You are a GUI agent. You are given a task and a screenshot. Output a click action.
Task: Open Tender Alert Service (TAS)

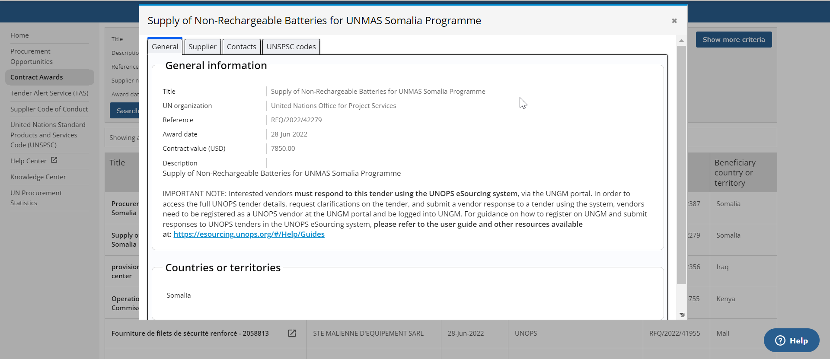49,93
